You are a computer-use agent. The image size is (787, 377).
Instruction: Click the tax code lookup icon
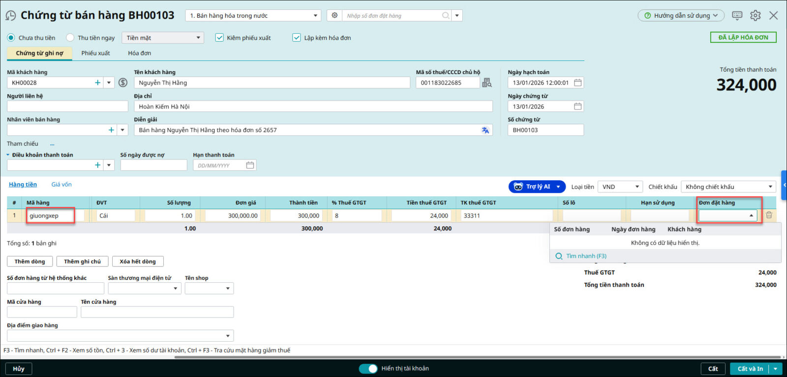click(486, 83)
